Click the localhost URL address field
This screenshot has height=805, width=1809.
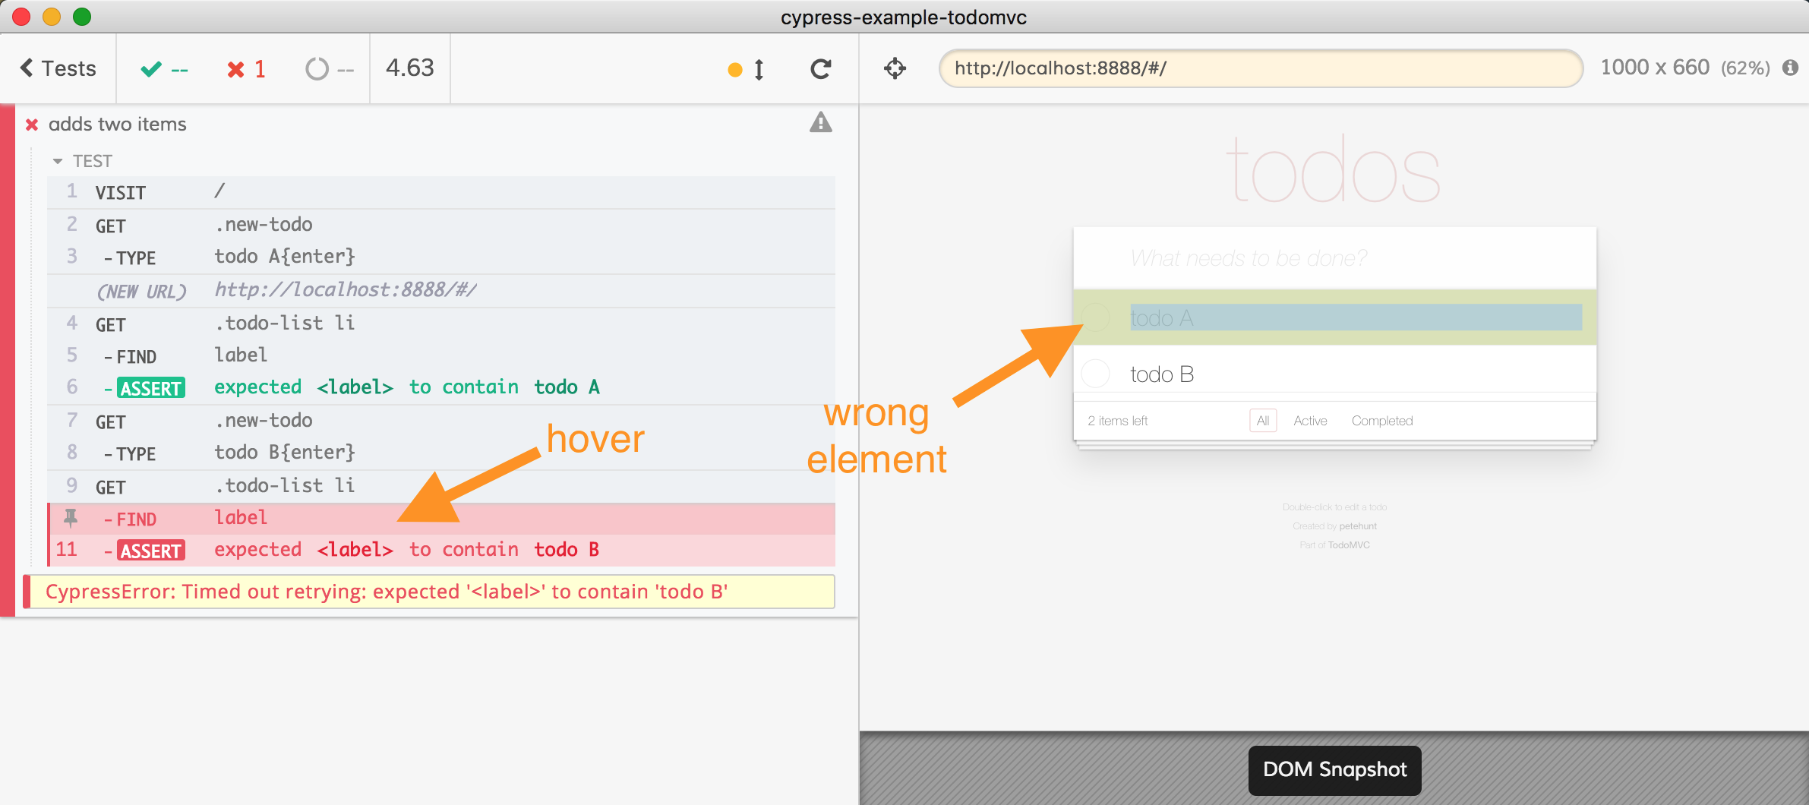coord(1261,68)
